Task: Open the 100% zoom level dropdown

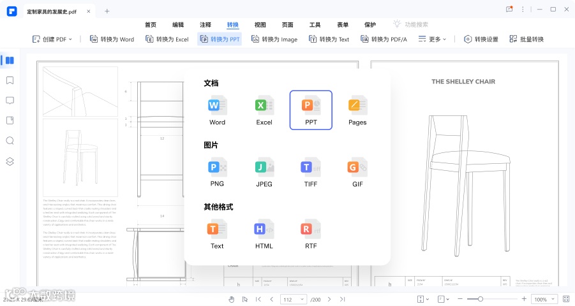Action: (544, 300)
